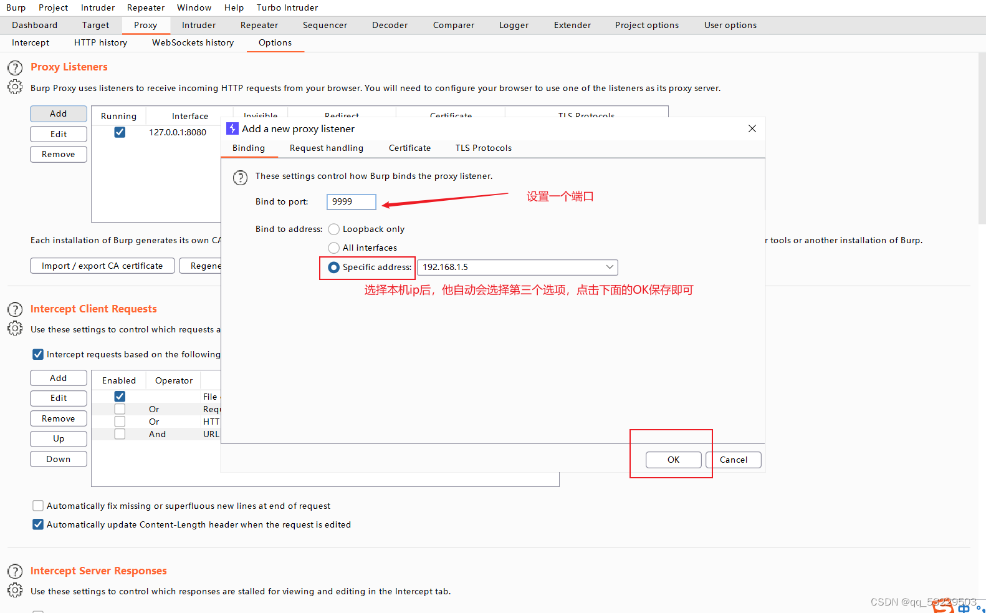Open the Turbo Intruder menu
The width and height of the screenshot is (986, 613).
pos(287,7)
